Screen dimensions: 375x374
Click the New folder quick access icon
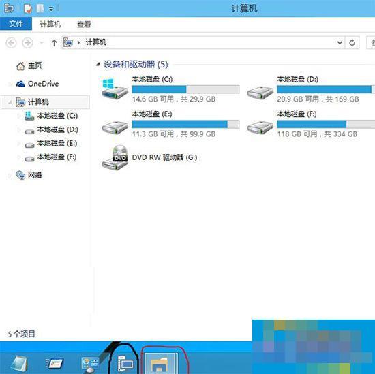pyautogui.click(x=40, y=8)
